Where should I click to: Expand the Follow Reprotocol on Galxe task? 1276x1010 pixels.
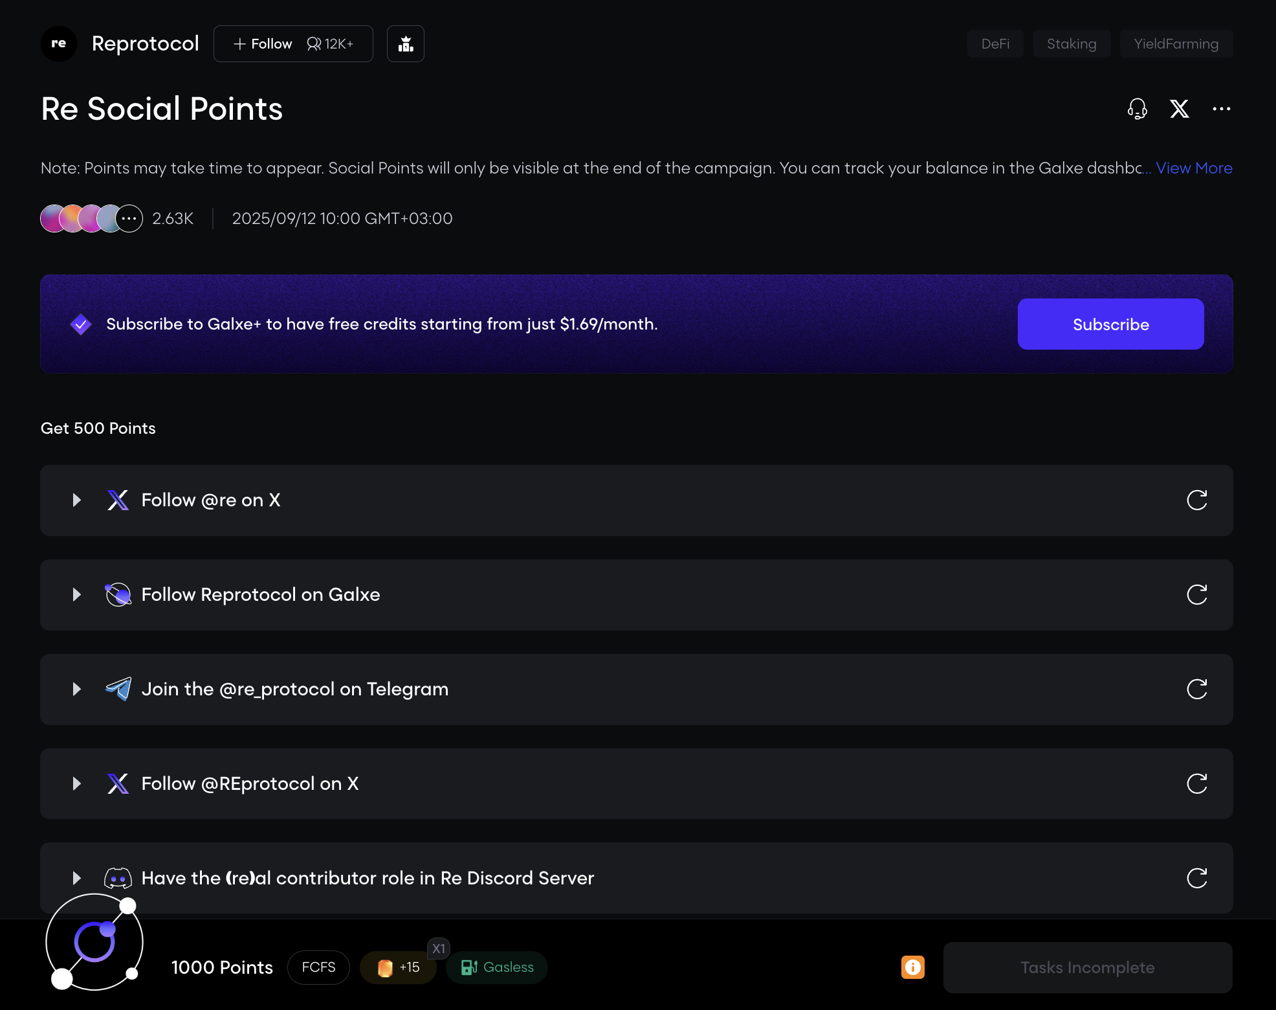[76, 594]
